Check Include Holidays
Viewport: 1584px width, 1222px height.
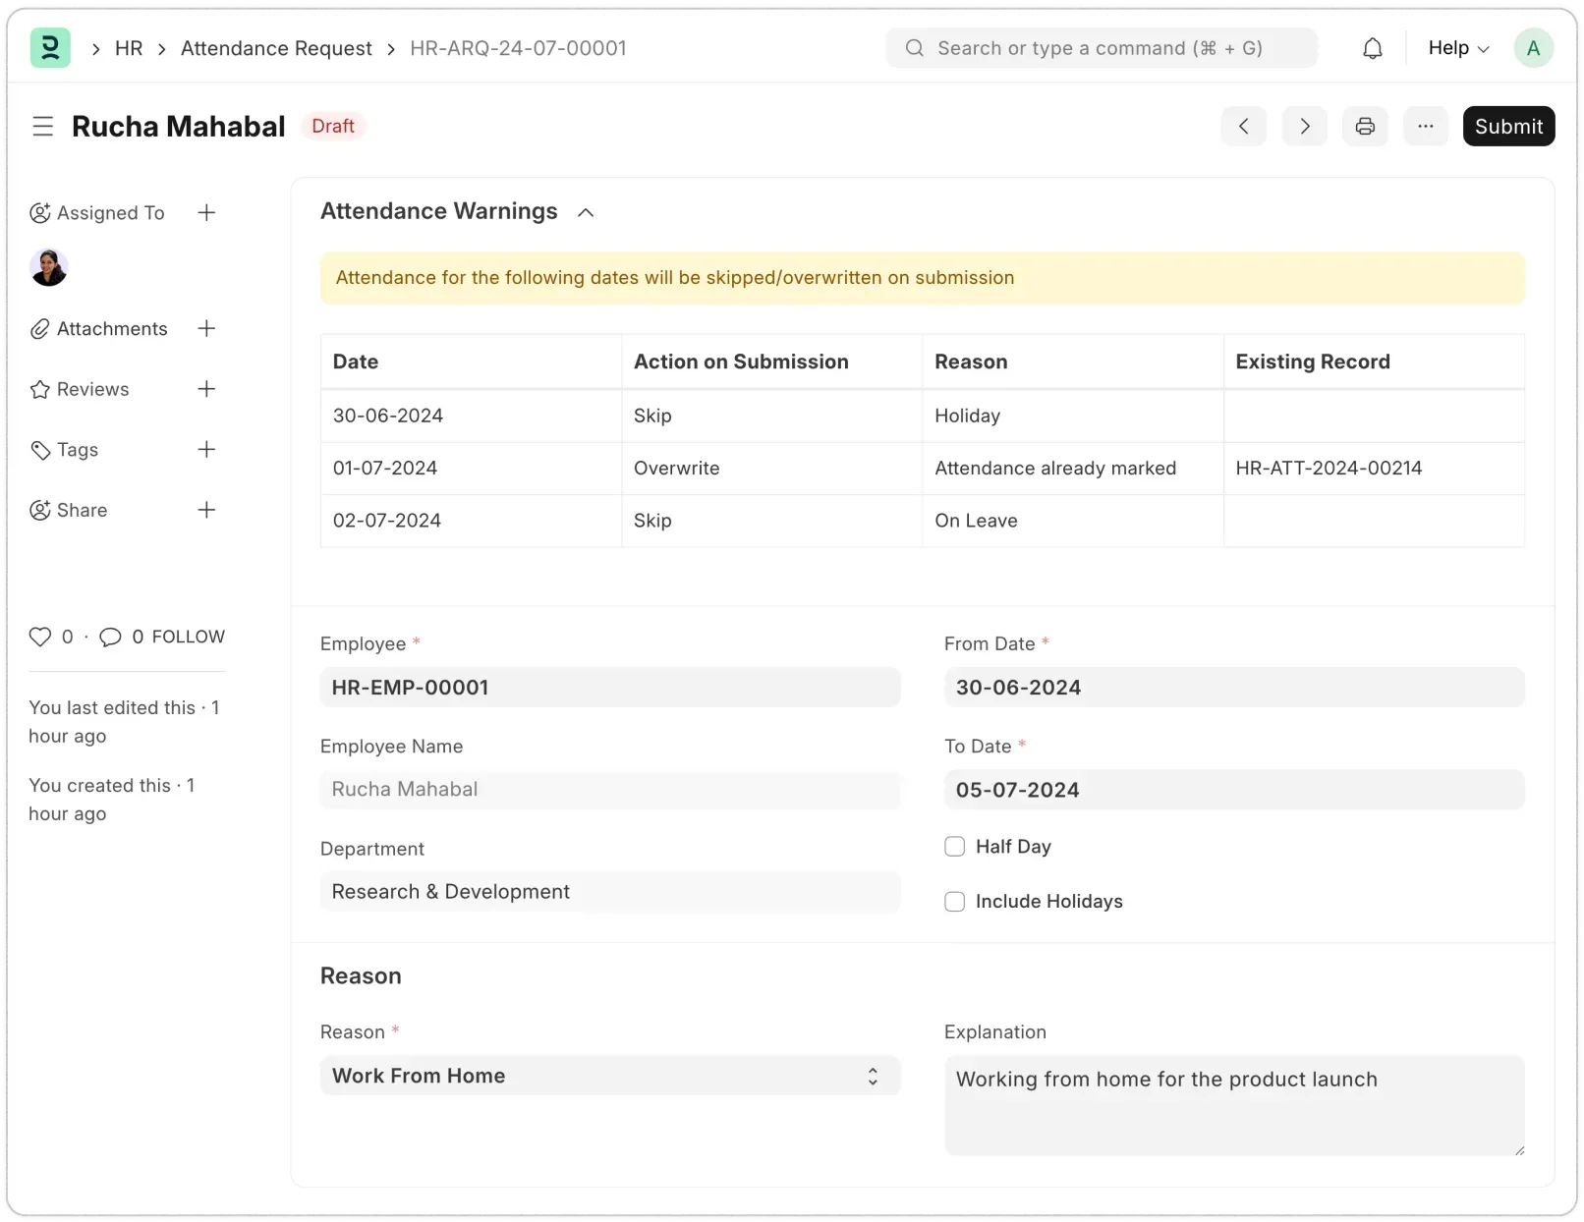pyautogui.click(x=953, y=901)
